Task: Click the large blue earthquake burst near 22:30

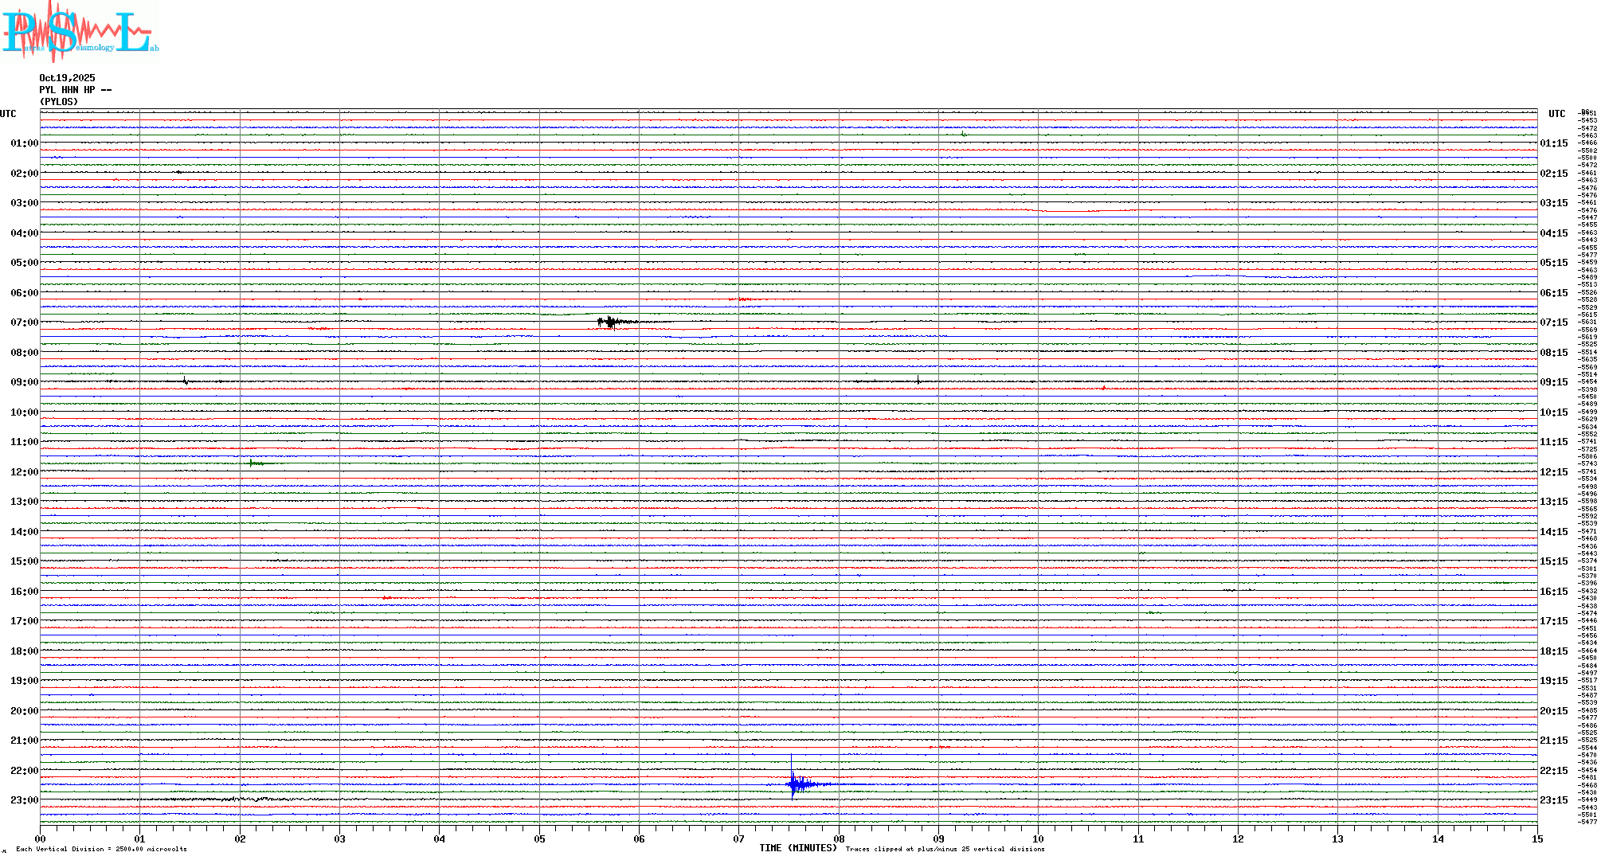Action: [x=794, y=784]
